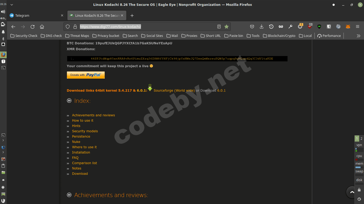
Task: Open uBlock Origin extension with badge 13
Action: [310, 26]
